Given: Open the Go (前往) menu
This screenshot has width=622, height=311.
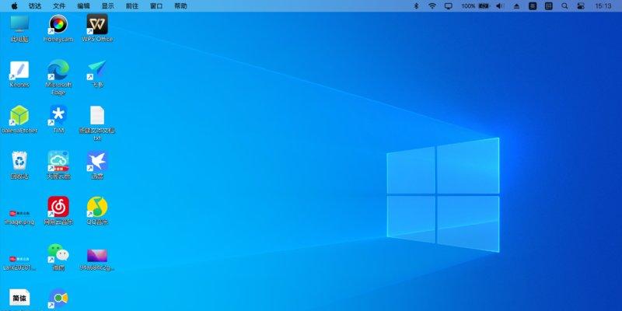Looking at the screenshot, I should (x=131, y=6).
